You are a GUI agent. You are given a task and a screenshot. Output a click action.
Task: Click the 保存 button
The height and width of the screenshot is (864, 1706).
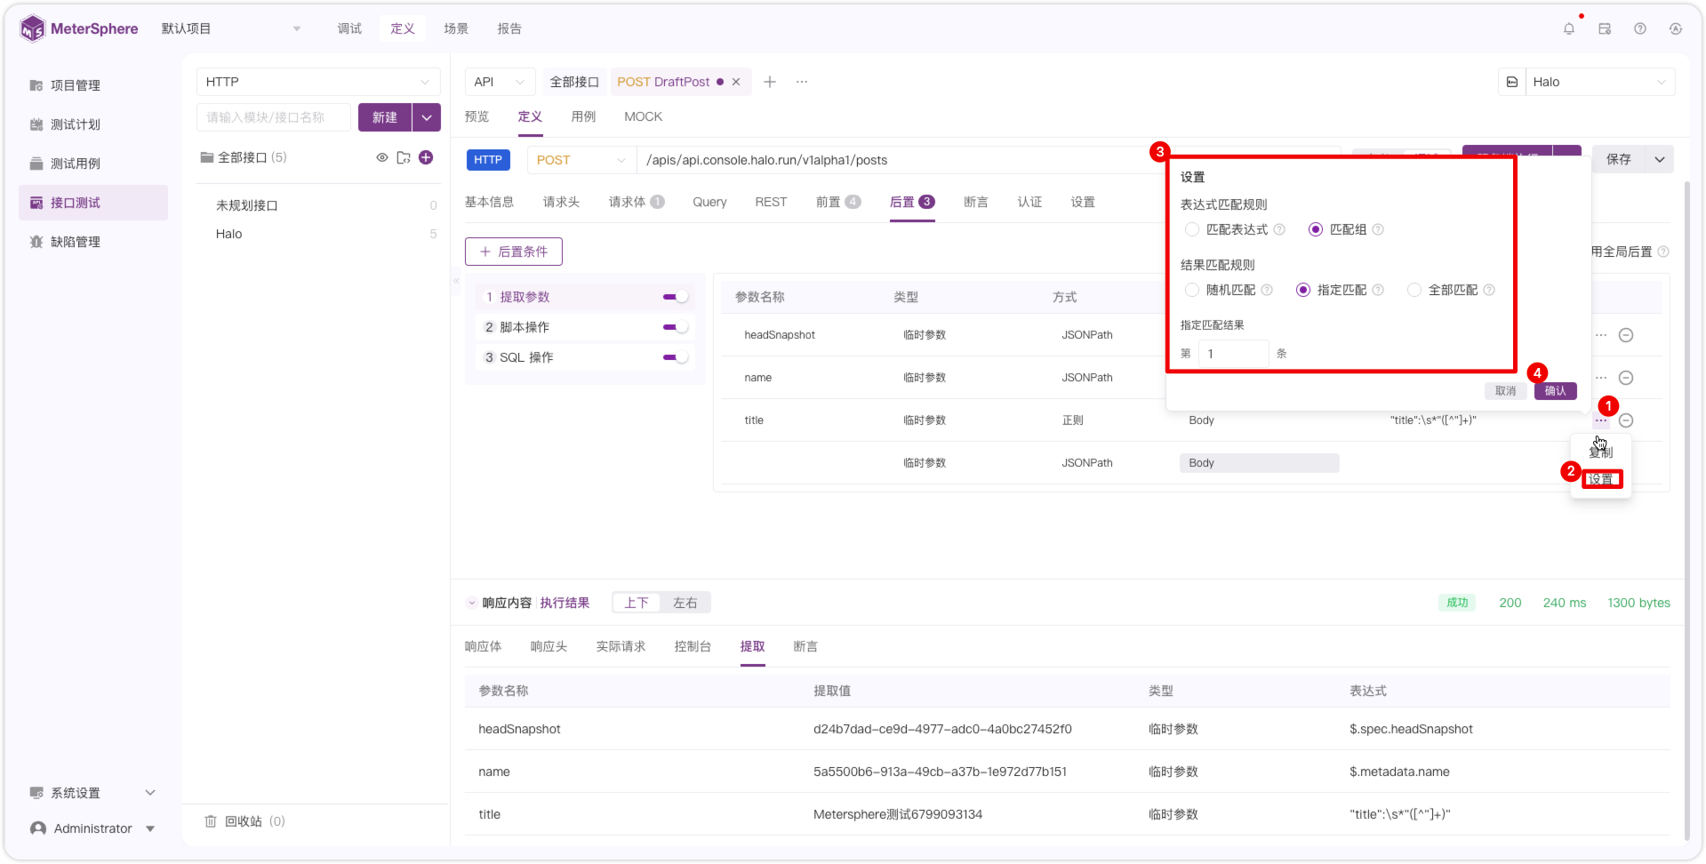coord(1619,159)
